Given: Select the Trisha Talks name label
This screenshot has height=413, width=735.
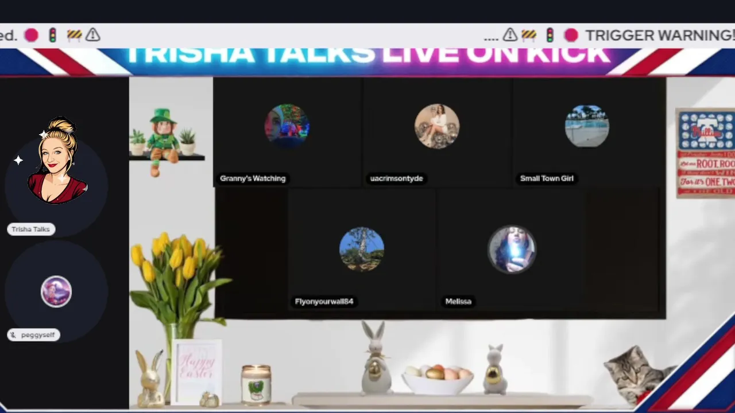Looking at the screenshot, I should click(x=31, y=229).
